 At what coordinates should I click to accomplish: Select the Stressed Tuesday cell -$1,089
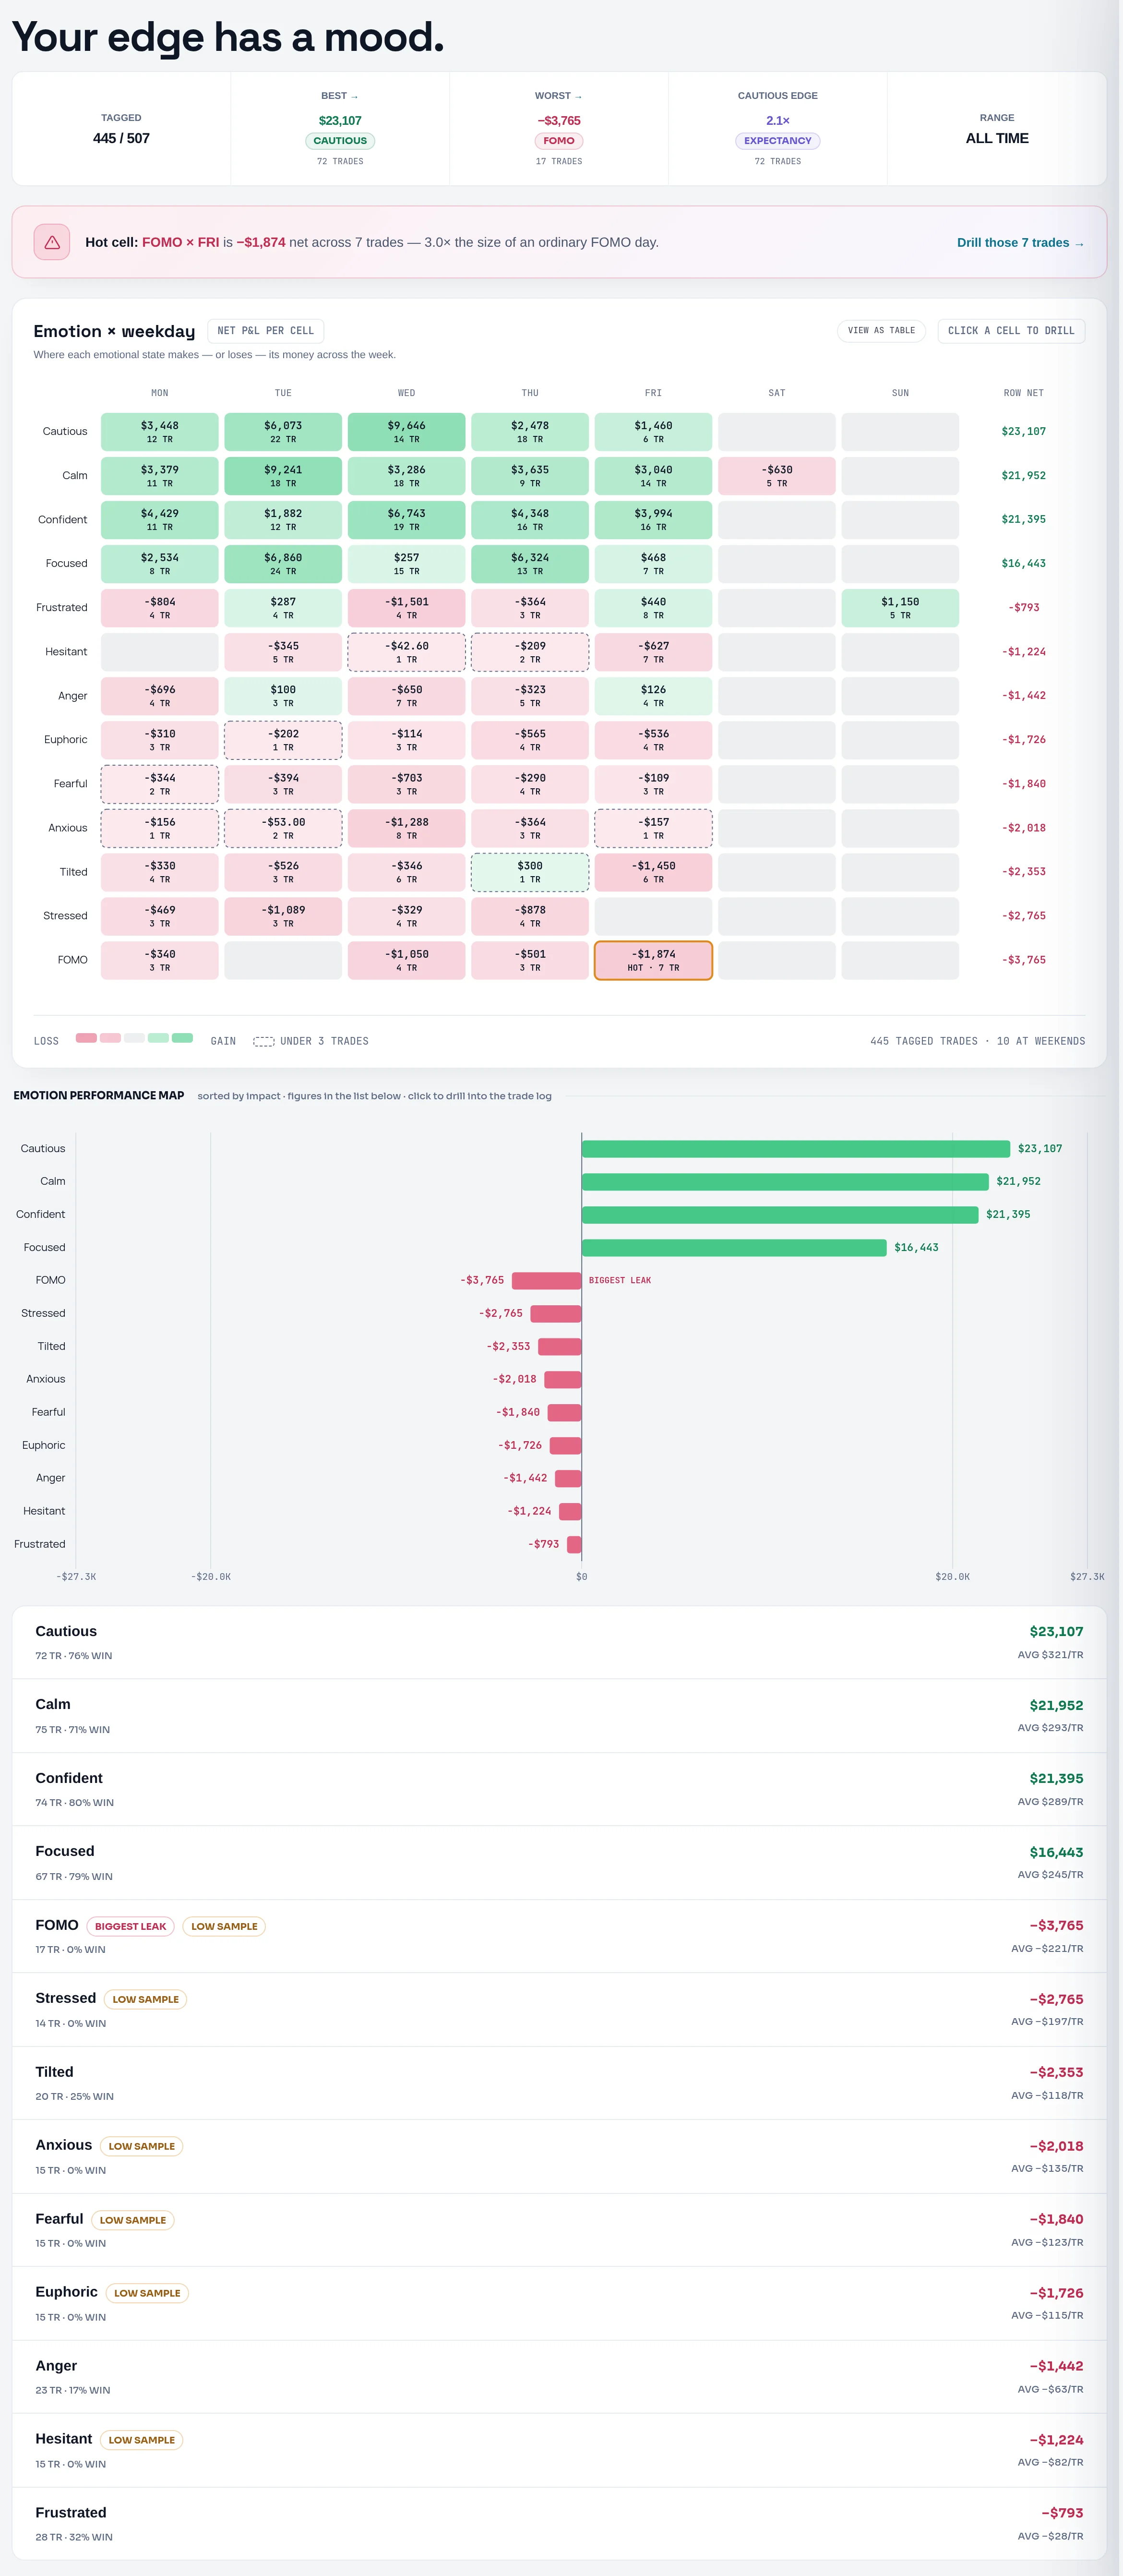[x=283, y=916]
